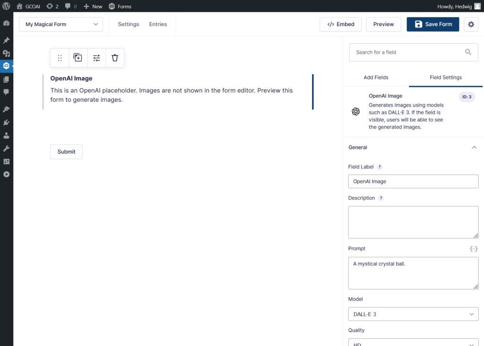Viewport: 484px width, 346px height.
Task: Click the search magnifier icon
Action: [x=468, y=52]
